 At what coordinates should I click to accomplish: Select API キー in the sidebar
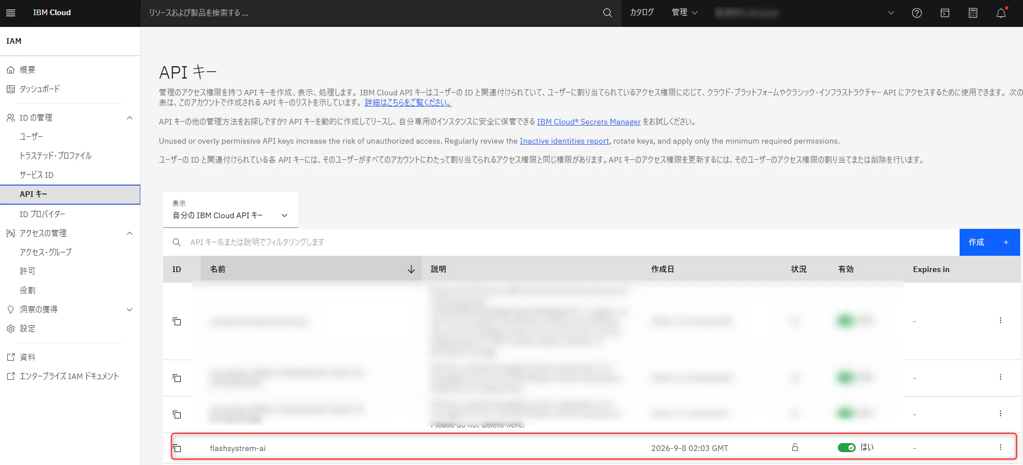70,194
